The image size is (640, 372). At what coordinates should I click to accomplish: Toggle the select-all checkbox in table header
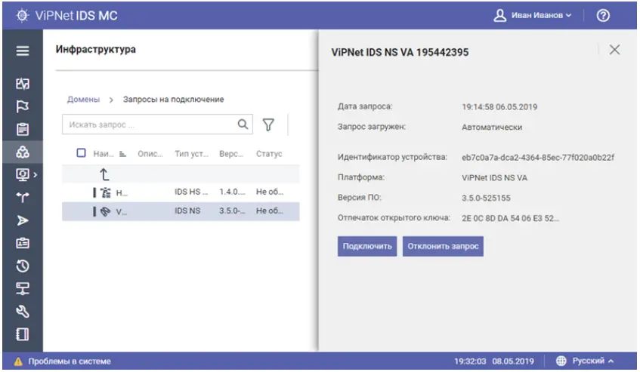81,153
